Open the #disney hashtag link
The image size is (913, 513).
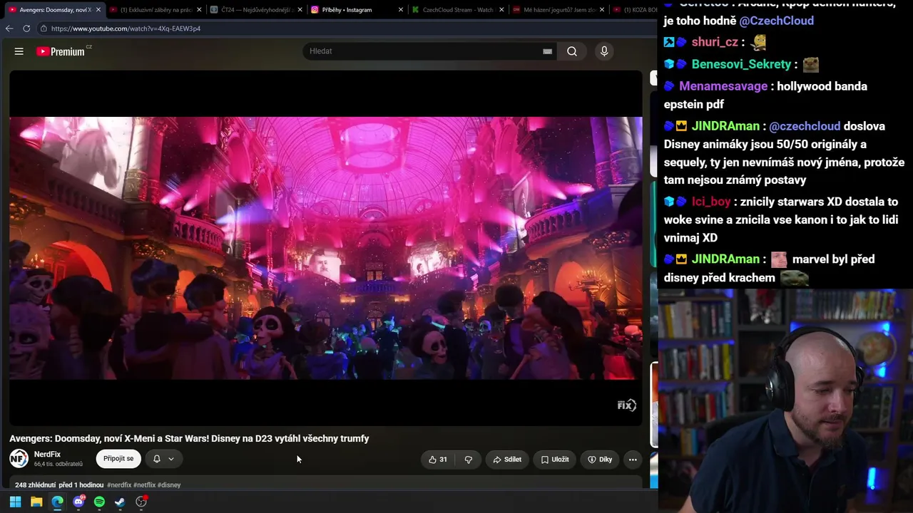point(169,485)
